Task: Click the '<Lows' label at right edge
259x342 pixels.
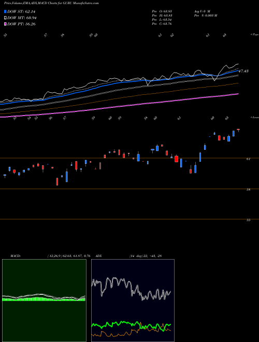Action: coord(254,117)
